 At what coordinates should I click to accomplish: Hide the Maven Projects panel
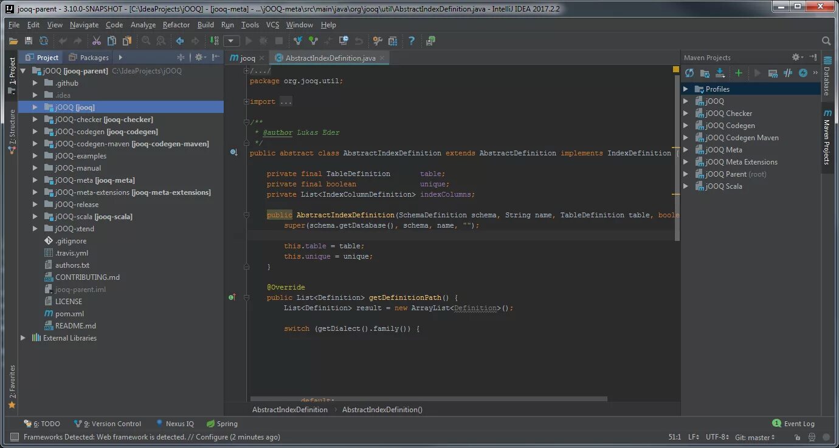pyautogui.click(x=813, y=57)
